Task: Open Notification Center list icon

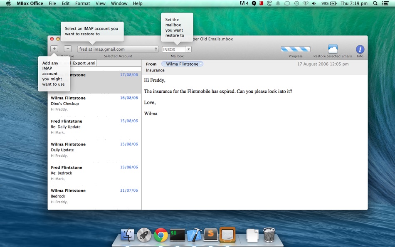Action: tap(385, 3)
